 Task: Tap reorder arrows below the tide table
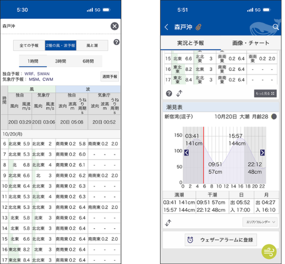point(168,222)
